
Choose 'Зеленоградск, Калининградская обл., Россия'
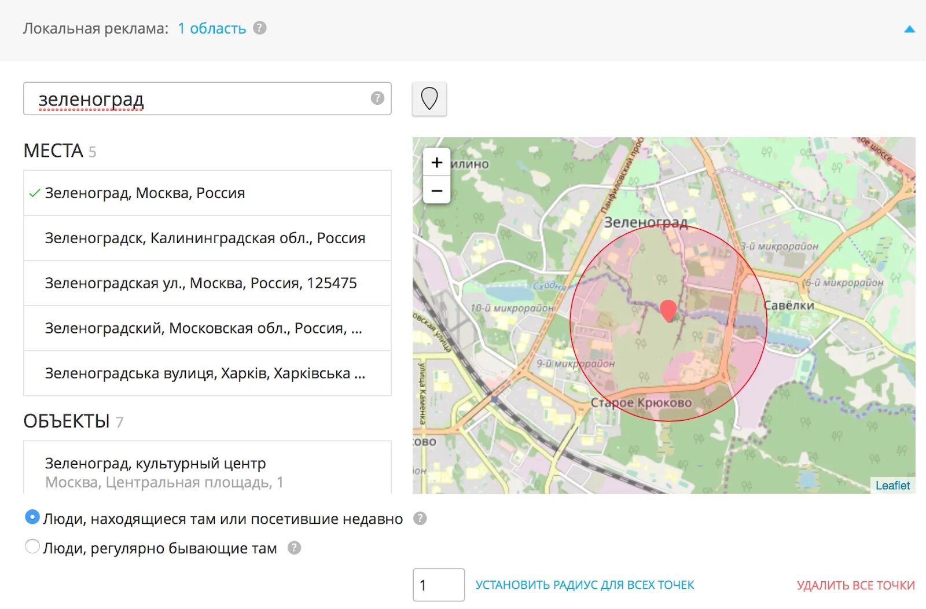click(x=207, y=238)
